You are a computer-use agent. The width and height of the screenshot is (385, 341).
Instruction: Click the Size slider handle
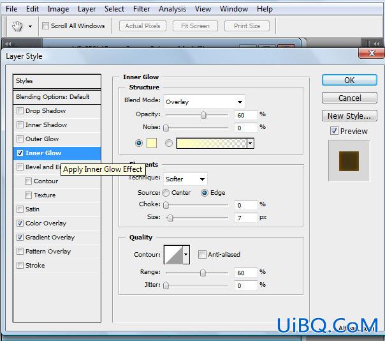click(170, 218)
